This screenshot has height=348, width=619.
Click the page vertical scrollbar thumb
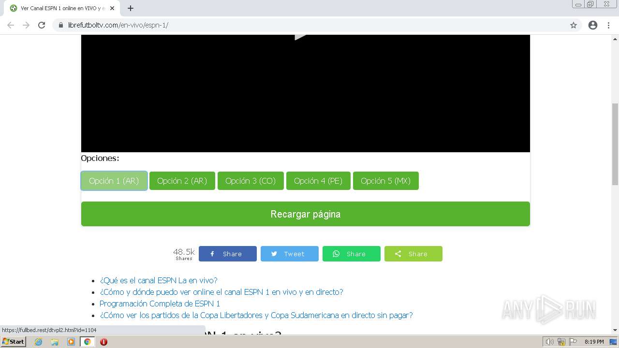[615, 144]
